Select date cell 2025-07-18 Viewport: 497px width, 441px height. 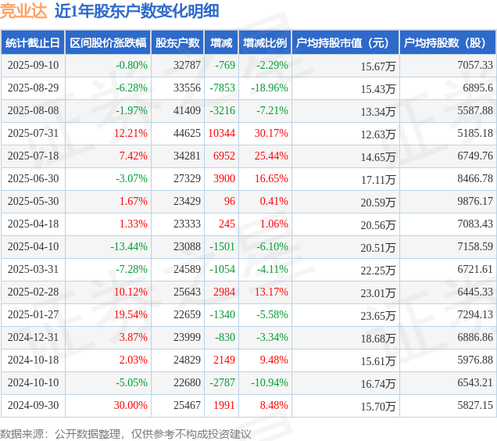34,156
